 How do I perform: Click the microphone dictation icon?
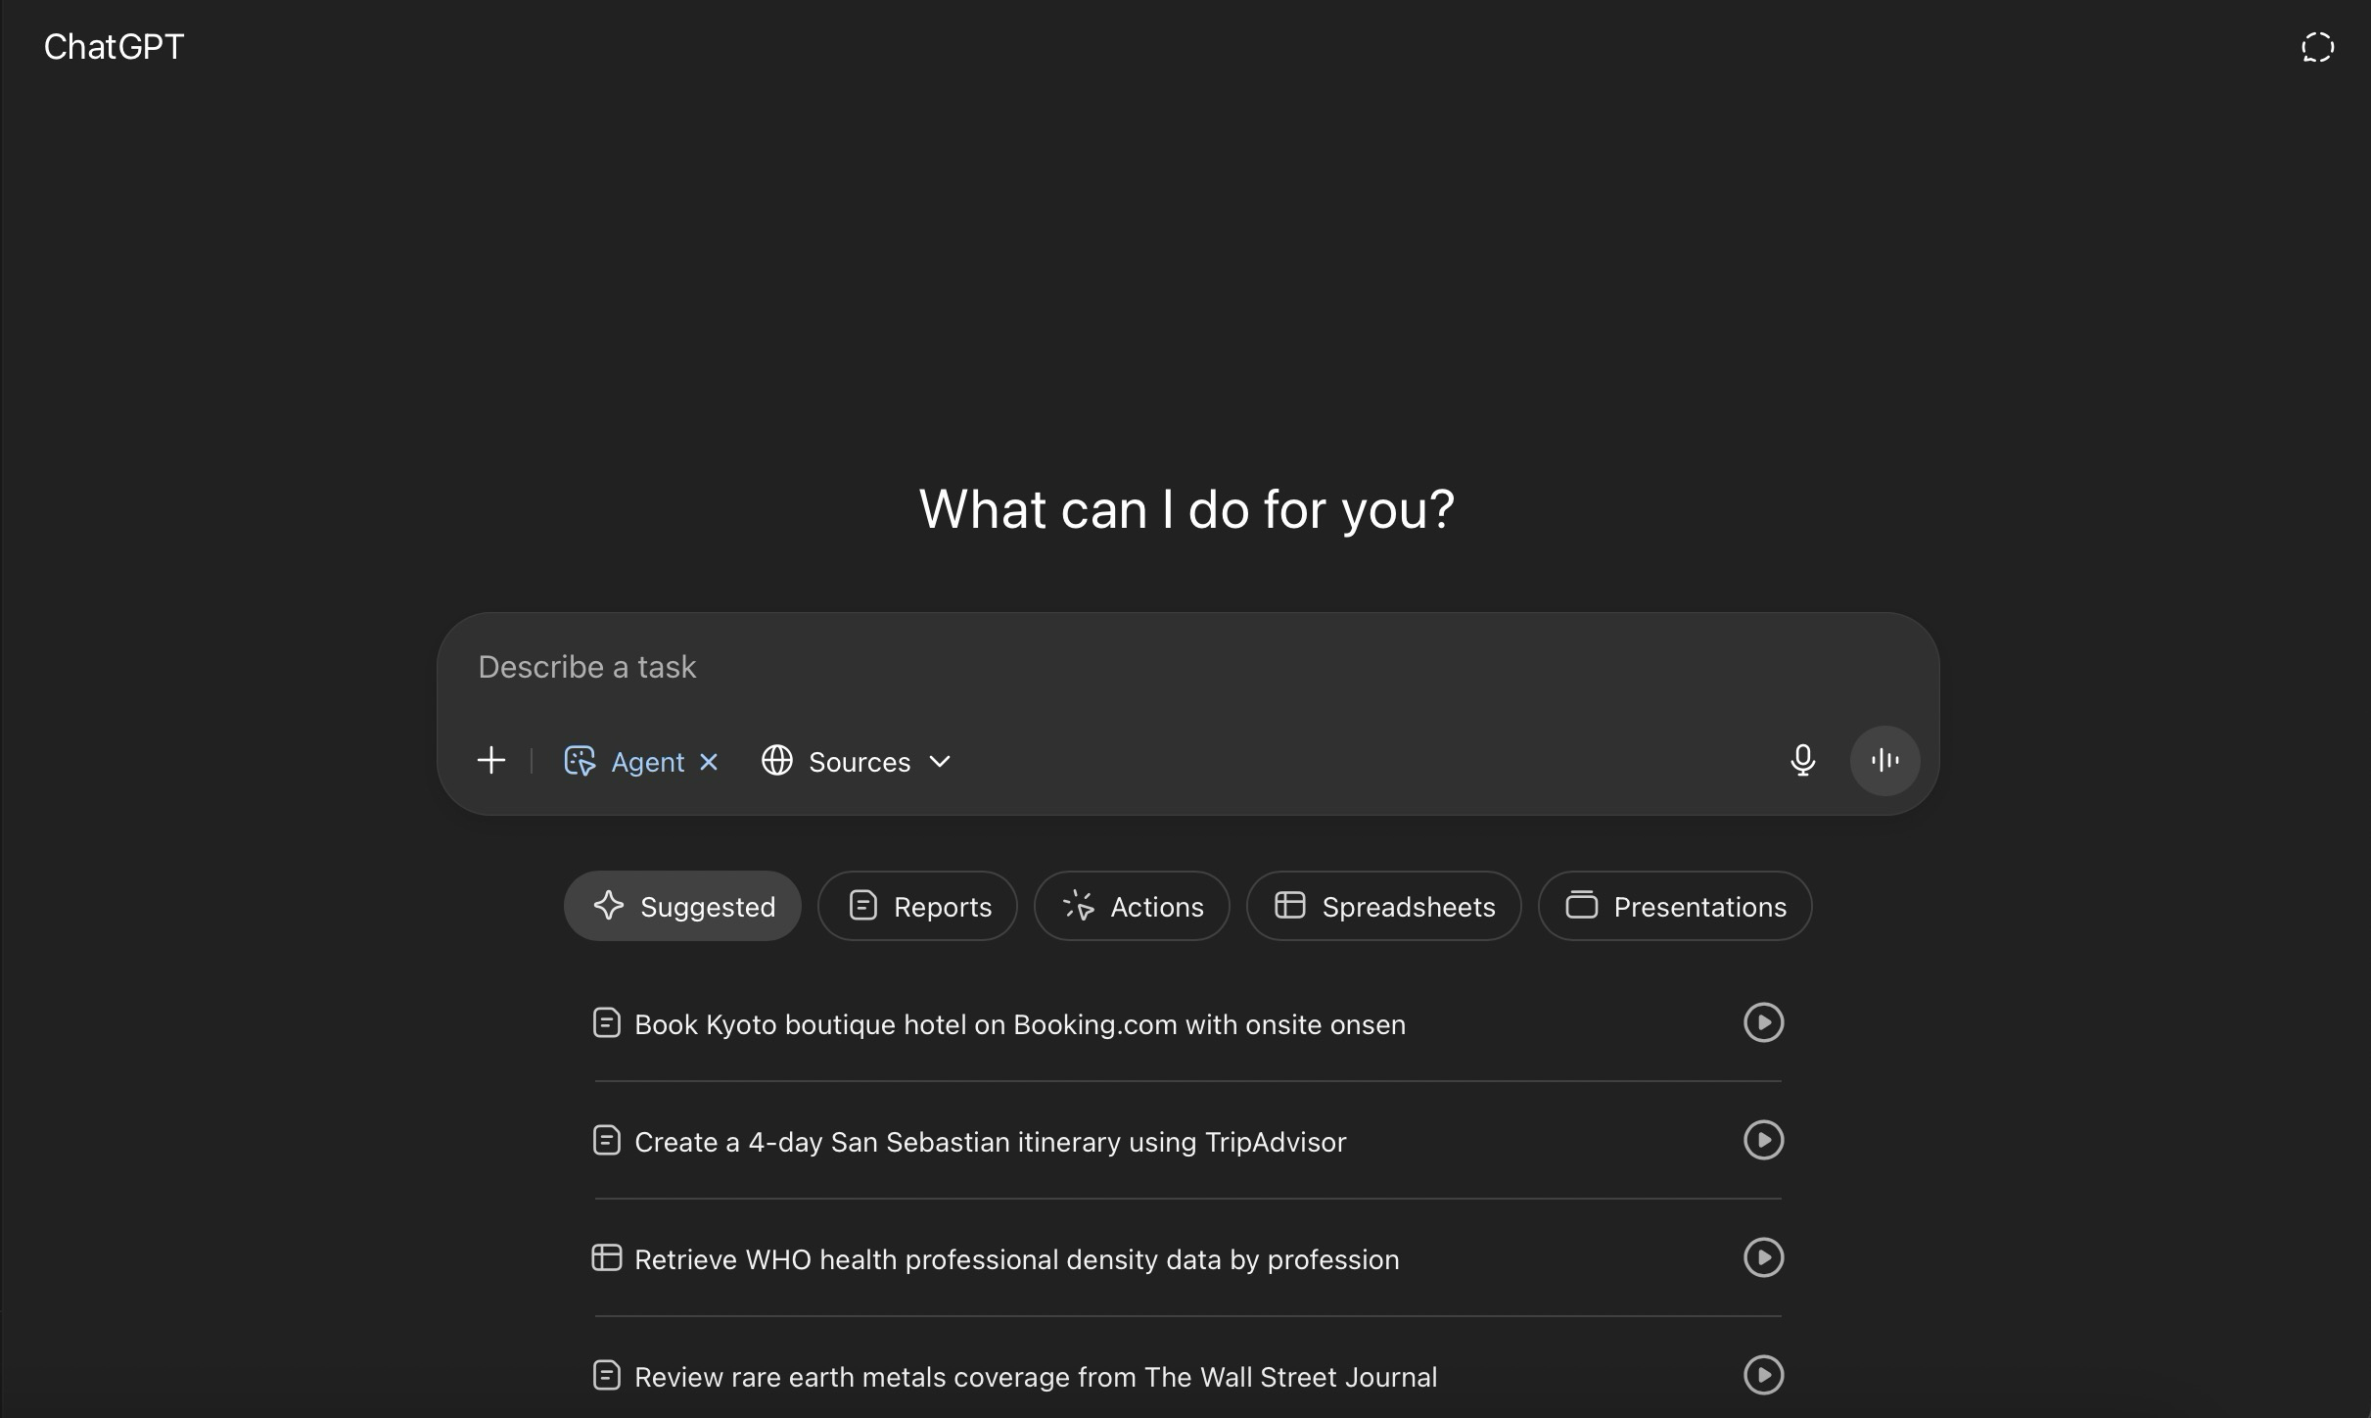(1802, 761)
